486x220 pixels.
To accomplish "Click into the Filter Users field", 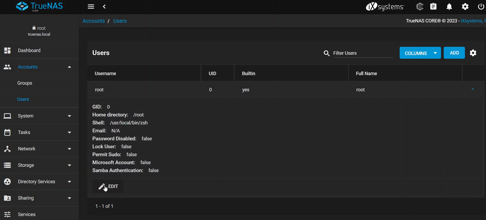I will pos(362,53).
